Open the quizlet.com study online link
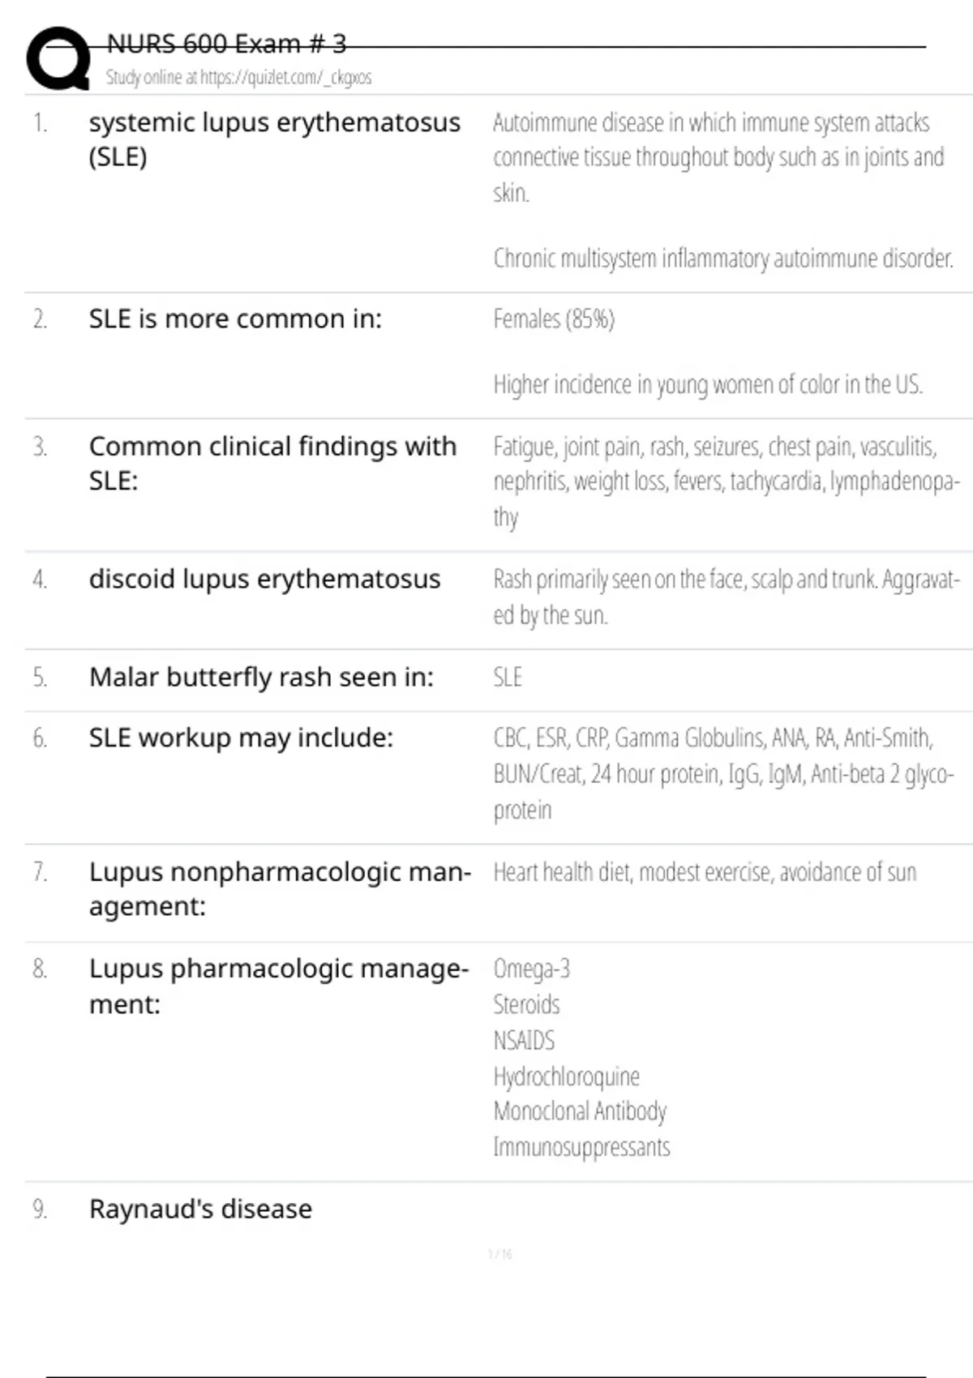 tap(238, 78)
